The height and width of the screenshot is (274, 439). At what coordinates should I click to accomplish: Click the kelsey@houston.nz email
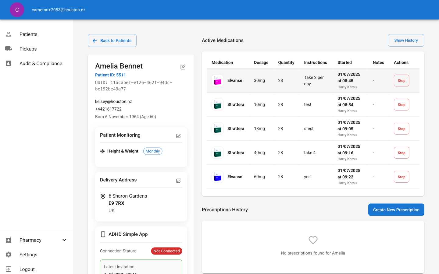113,101
